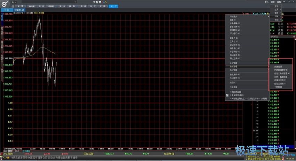Select 关闭接收 menu item
This screenshot has height=161, width=296.
click(247, 78)
